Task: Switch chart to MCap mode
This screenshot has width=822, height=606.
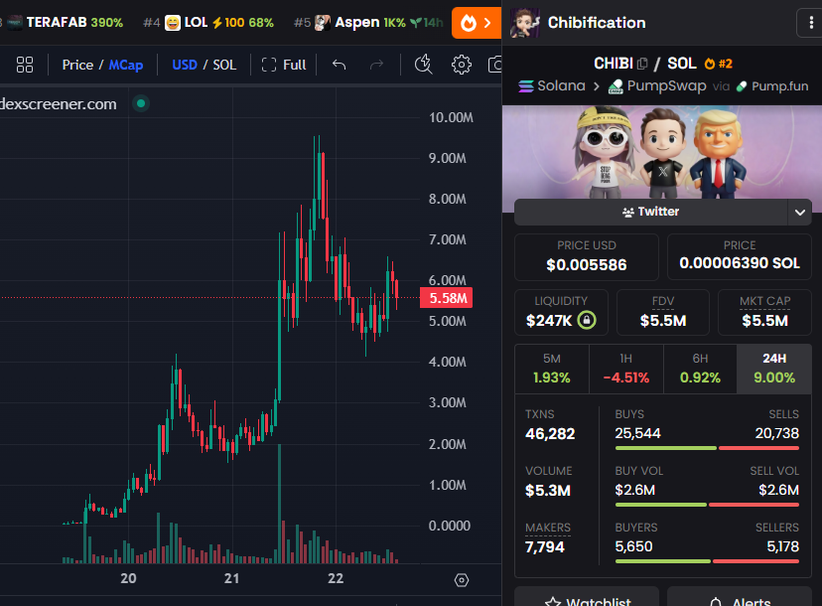Action: 126,65
